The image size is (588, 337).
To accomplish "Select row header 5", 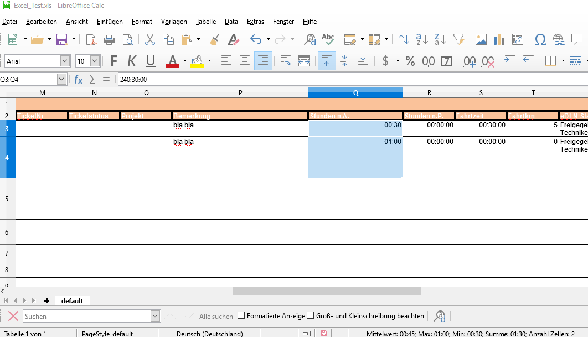I will (x=8, y=199).
